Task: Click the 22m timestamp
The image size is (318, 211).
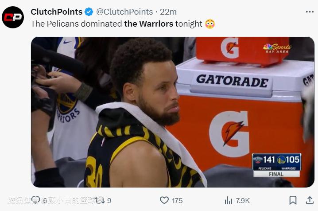Action: tap(168, 12)
